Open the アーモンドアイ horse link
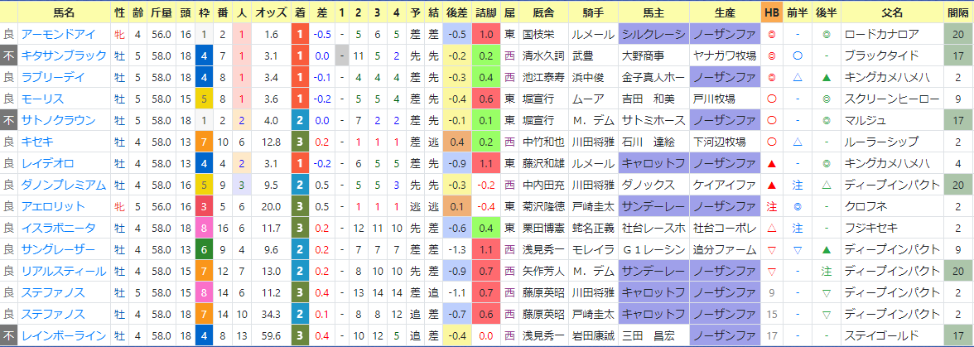This screenshot has height=347, width=974. 51,34
